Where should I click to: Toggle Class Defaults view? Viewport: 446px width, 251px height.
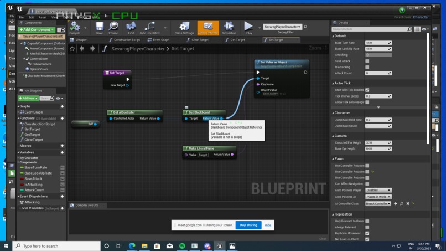[208, 28]
